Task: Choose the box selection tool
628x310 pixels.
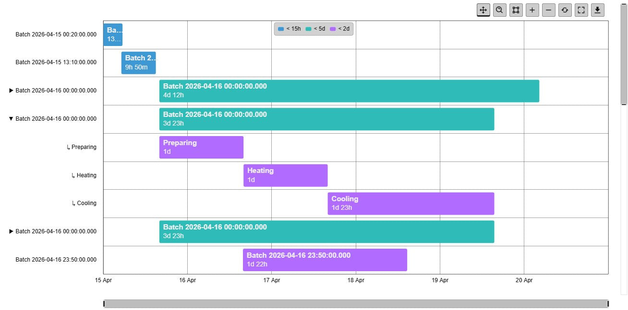Action: click(x=516, y=10)
